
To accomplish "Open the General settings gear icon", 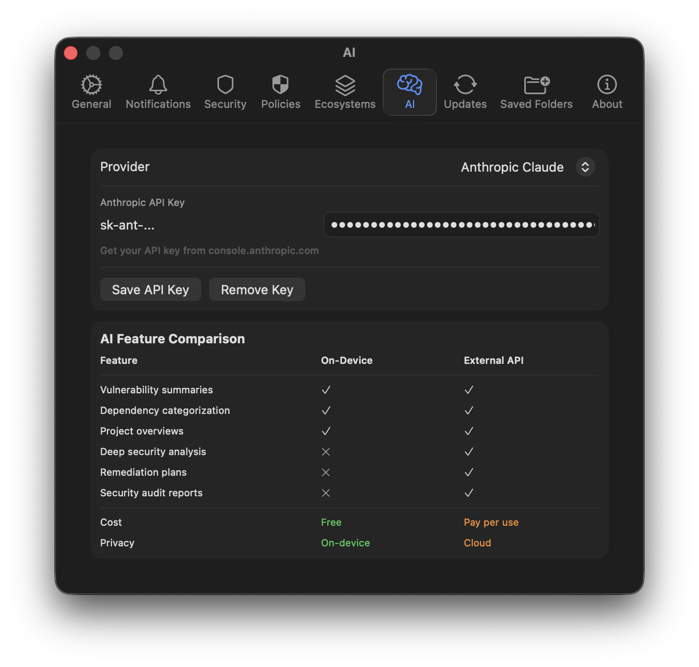I will (x=91, y=85).
